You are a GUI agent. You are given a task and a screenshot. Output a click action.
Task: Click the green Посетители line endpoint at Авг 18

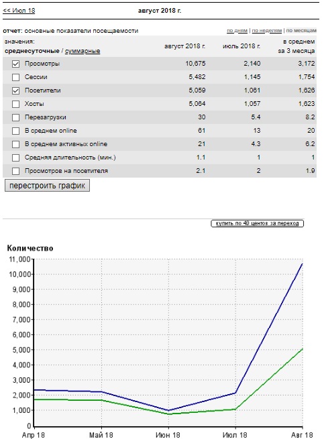pyautogui.click(x=303, y=349)
